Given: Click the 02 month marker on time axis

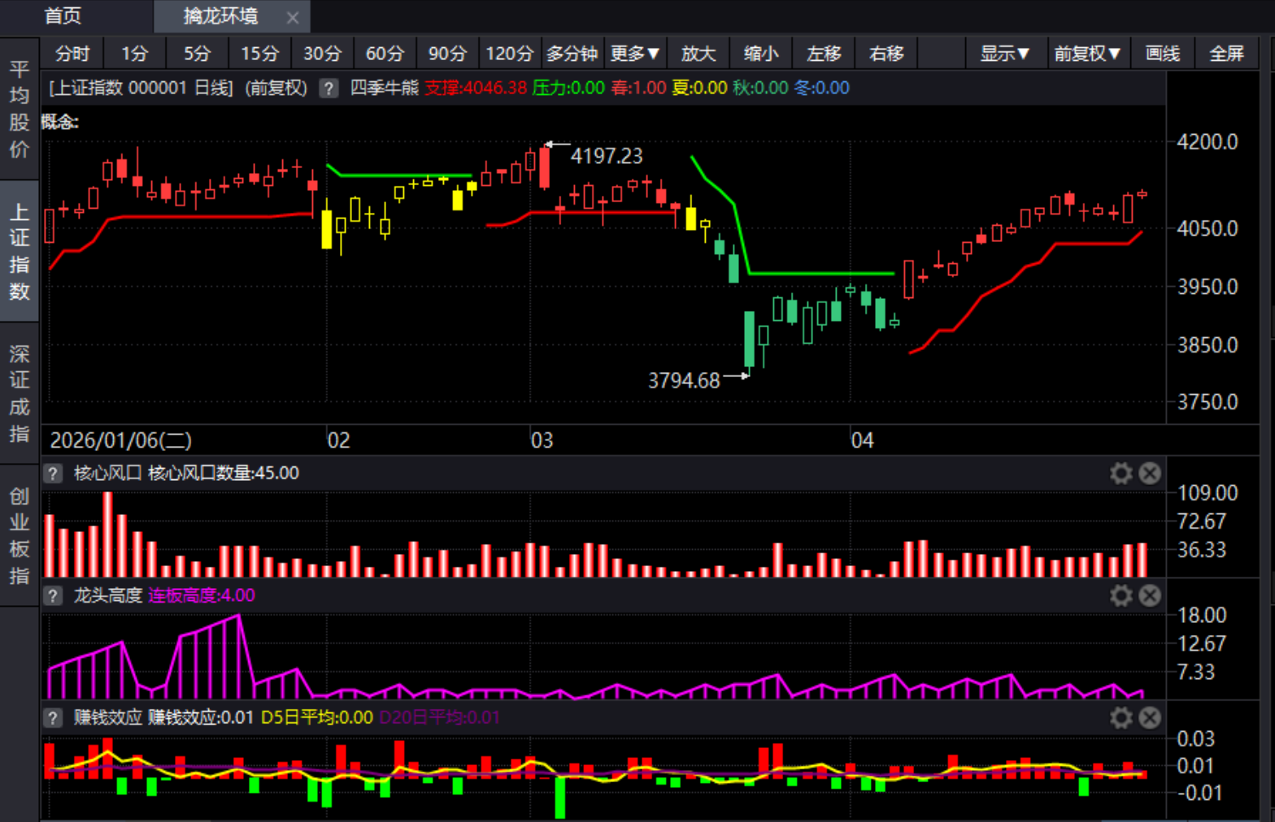Looking at the screenshot, I should pyautogui.click(x=338, y=440).
